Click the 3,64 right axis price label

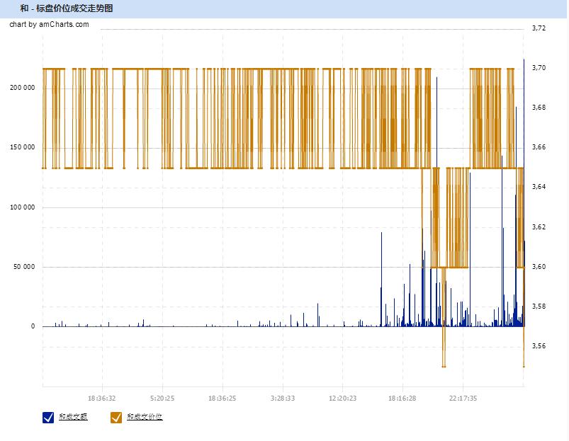click(x=539, y=187)
